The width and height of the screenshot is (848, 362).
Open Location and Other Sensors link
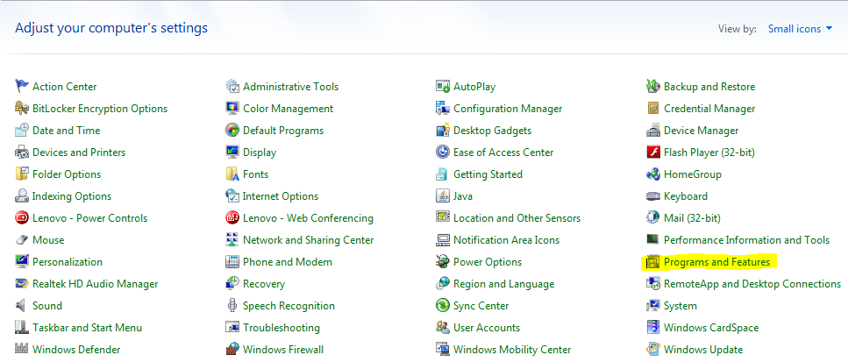[x=517, y=218]
